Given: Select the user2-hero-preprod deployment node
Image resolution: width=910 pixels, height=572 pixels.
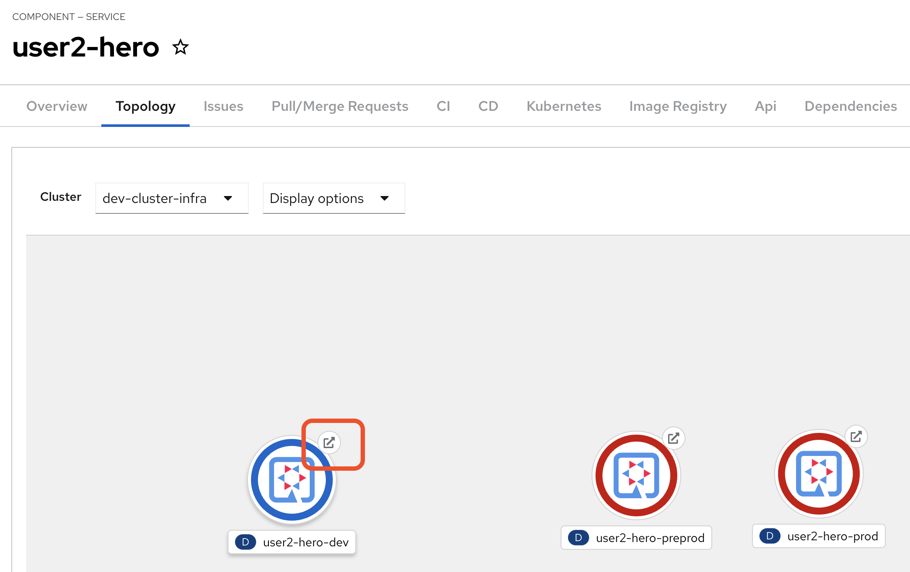Looking at the screenshot, I should click(x=636, y=475).
